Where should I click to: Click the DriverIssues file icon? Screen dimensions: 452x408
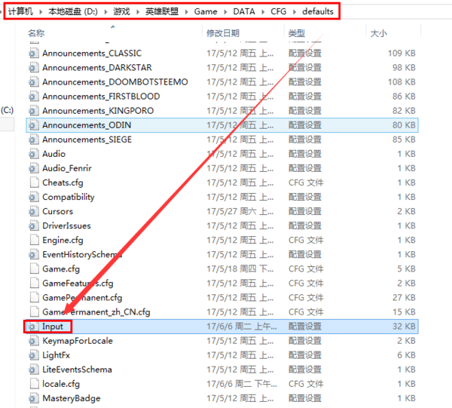click(x=34, y=226)
